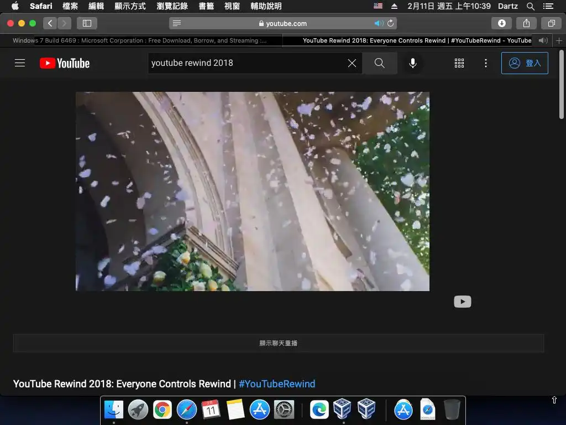Open Calendar from the Dock
566x425 pixels.
point(211,410)
